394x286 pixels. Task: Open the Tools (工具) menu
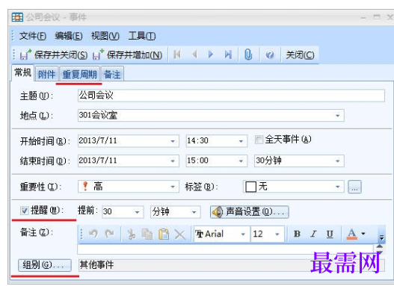tap(142, 36)
